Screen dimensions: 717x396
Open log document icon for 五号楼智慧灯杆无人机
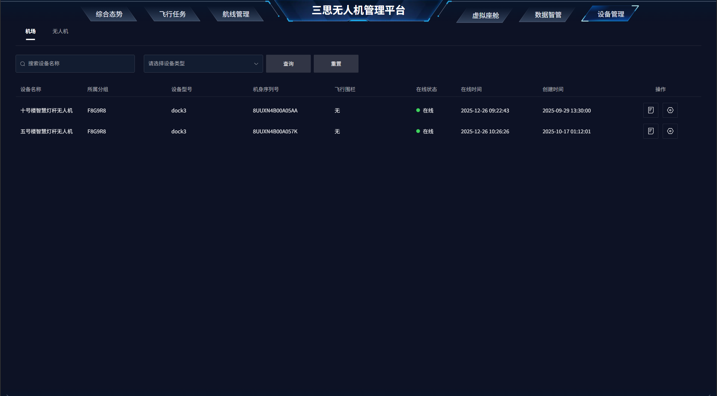click(651, 131)
